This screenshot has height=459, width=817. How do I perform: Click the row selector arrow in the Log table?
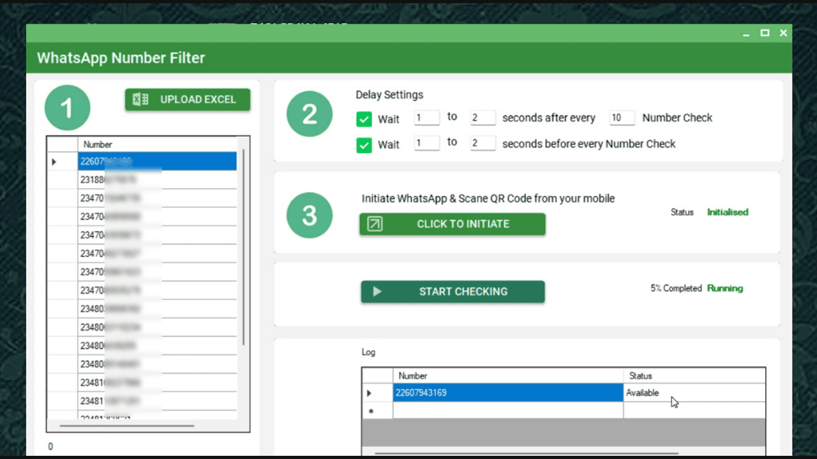tap(369, 393)
